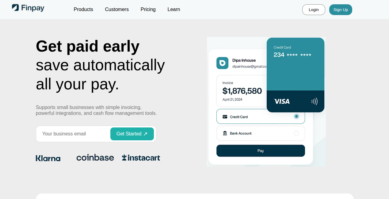Click the contactless payment icon on card
389x199 pixels.
click(314, 101)
